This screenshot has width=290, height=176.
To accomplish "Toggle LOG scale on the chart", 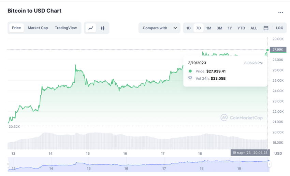I will 279,28.
